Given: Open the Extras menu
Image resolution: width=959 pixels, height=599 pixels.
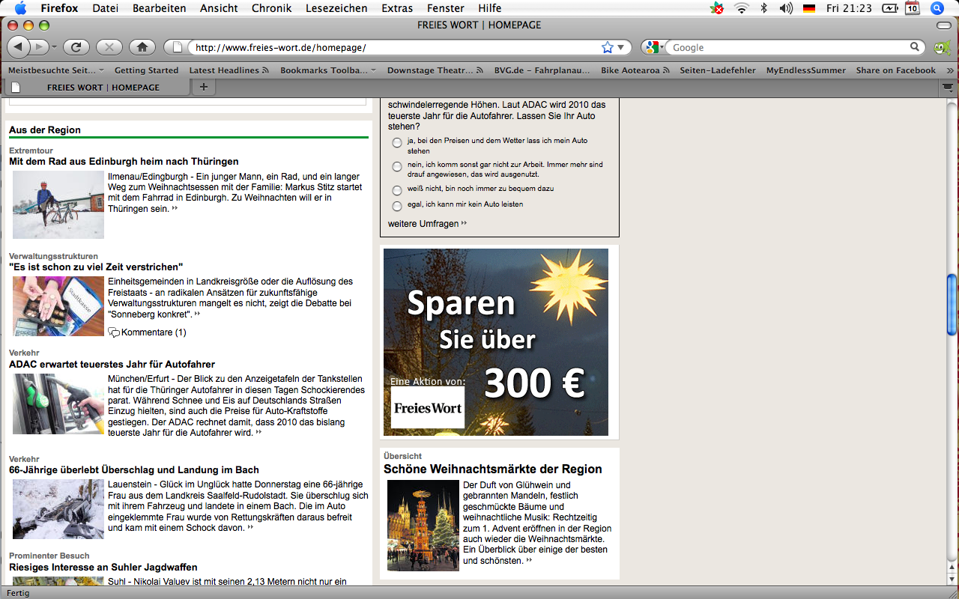Looking at the screenshot, I should click(x=397, y=8).
